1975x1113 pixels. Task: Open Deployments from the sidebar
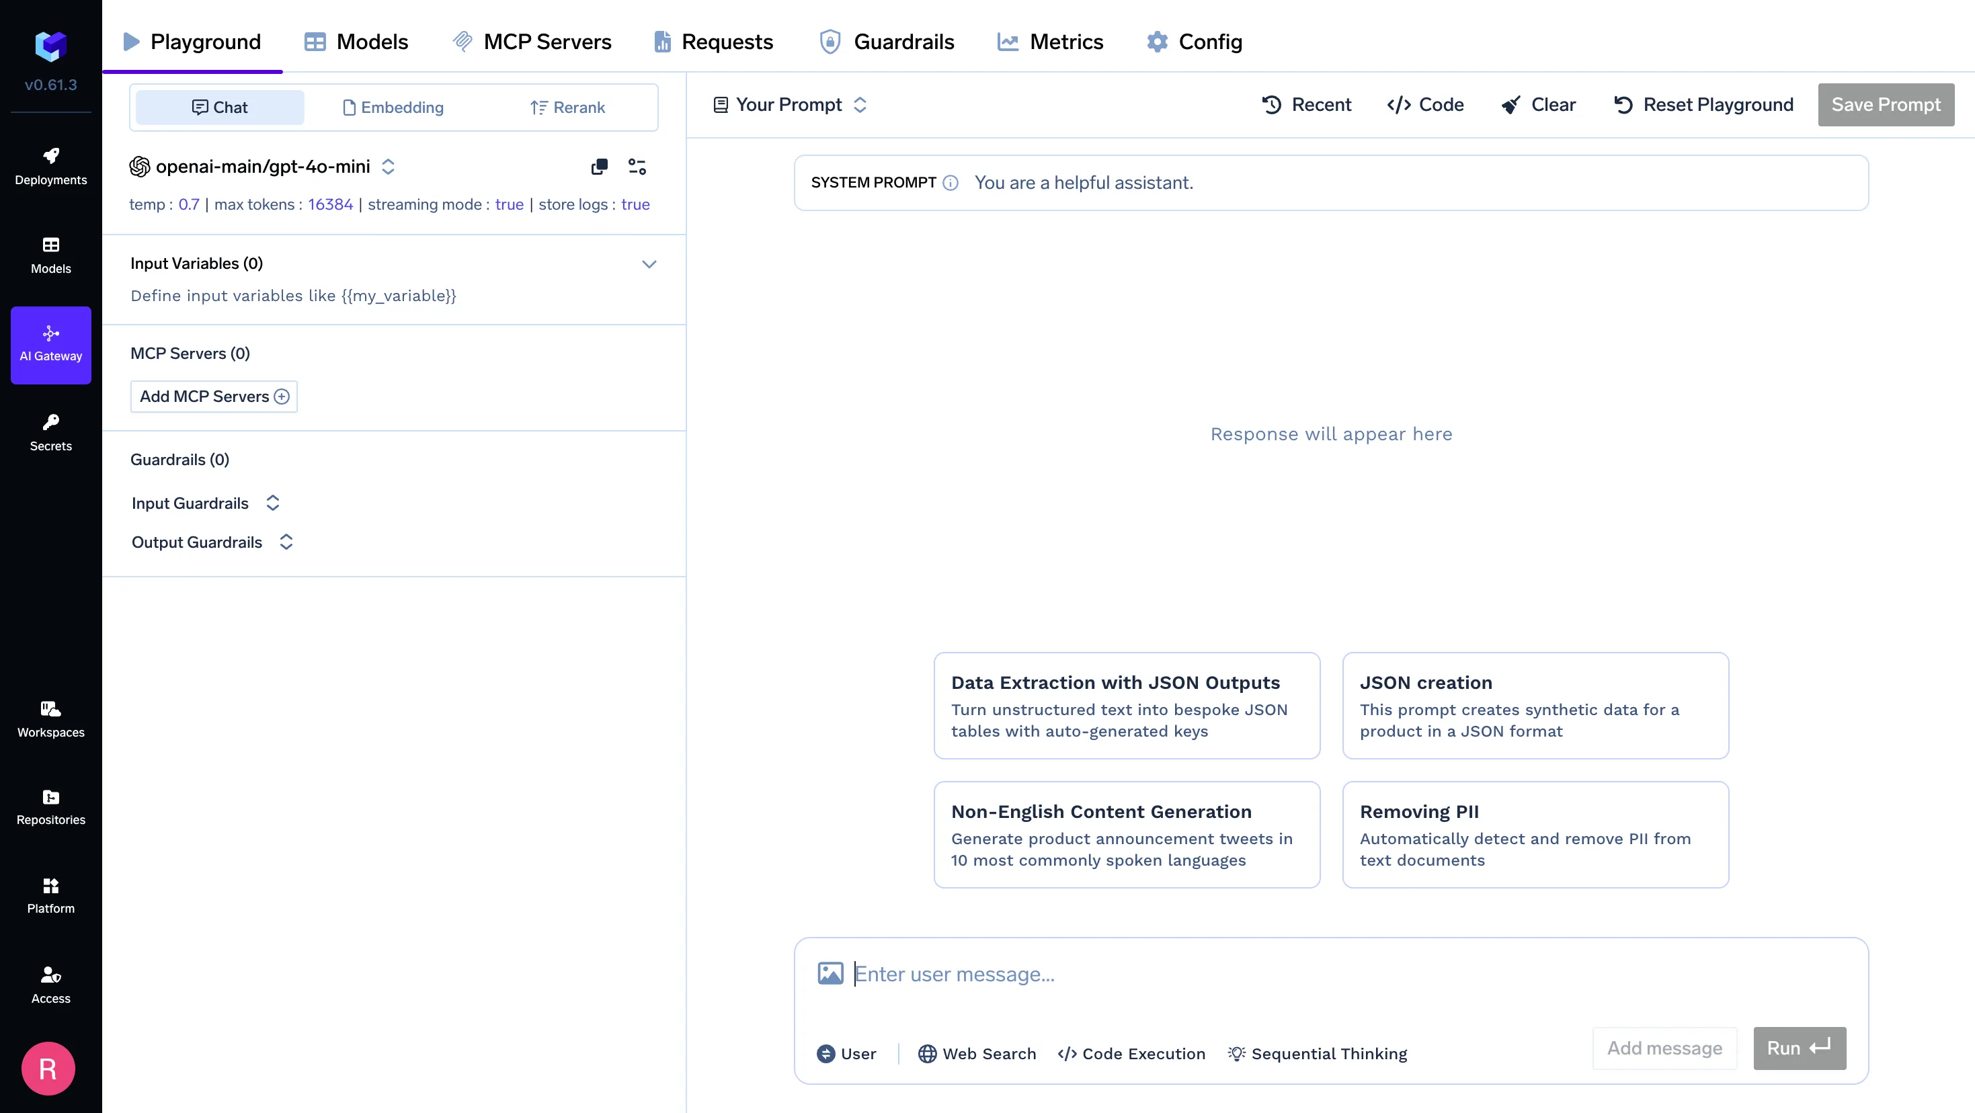point(50,166)
